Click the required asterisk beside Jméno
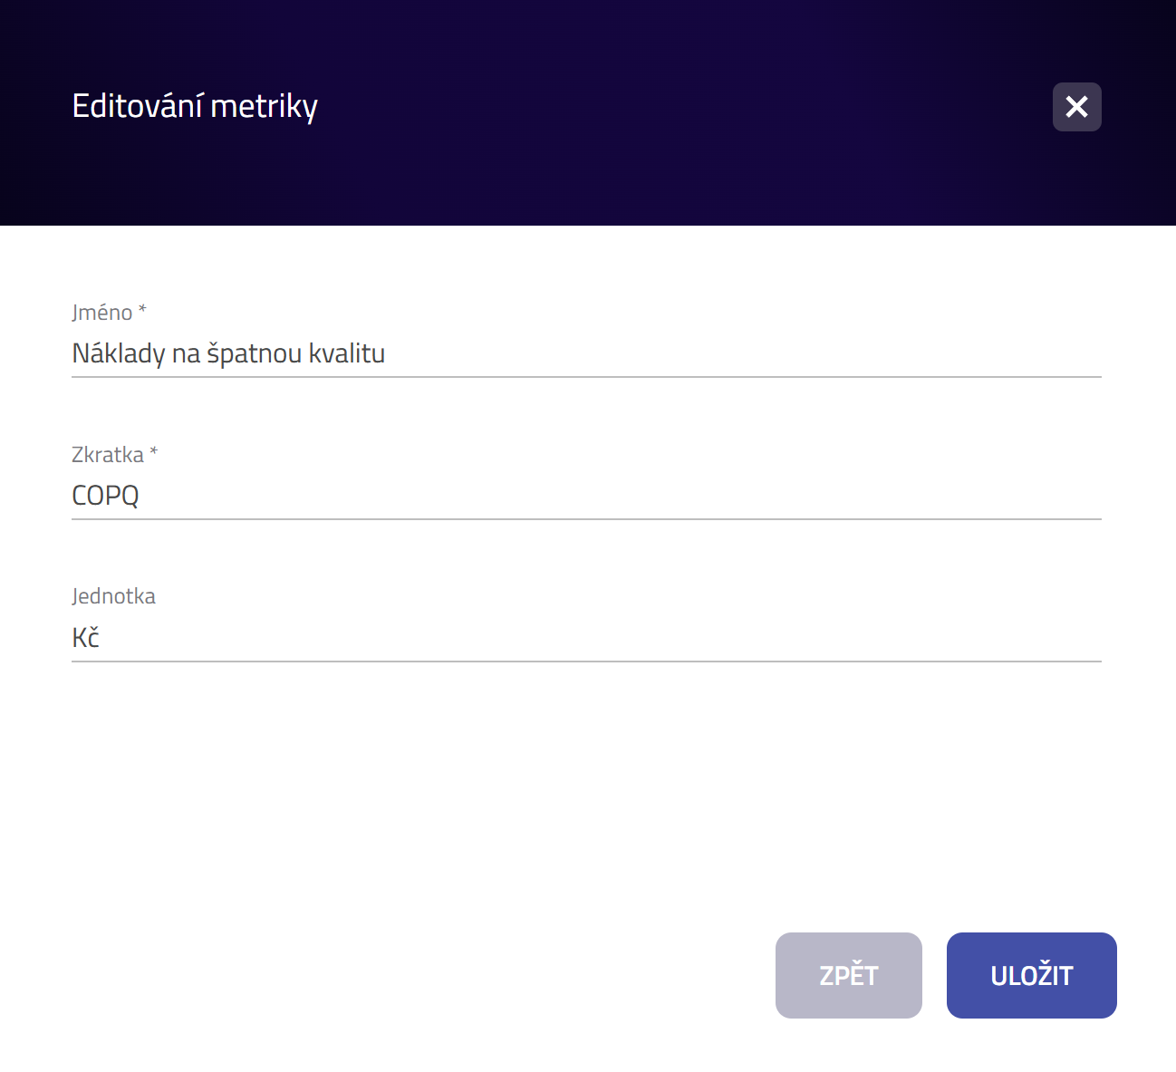This screenshot has height=1072, width=1176. click(142, 310)
